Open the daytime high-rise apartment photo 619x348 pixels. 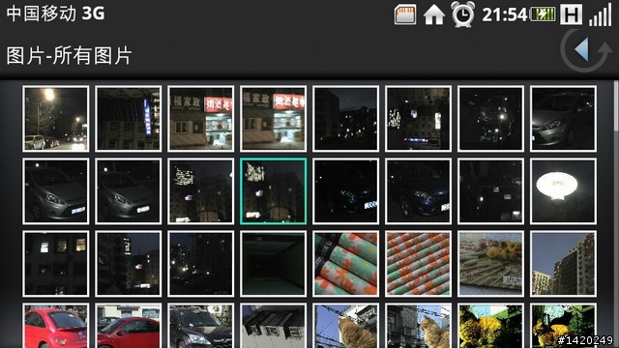click(x=563, y=264)
